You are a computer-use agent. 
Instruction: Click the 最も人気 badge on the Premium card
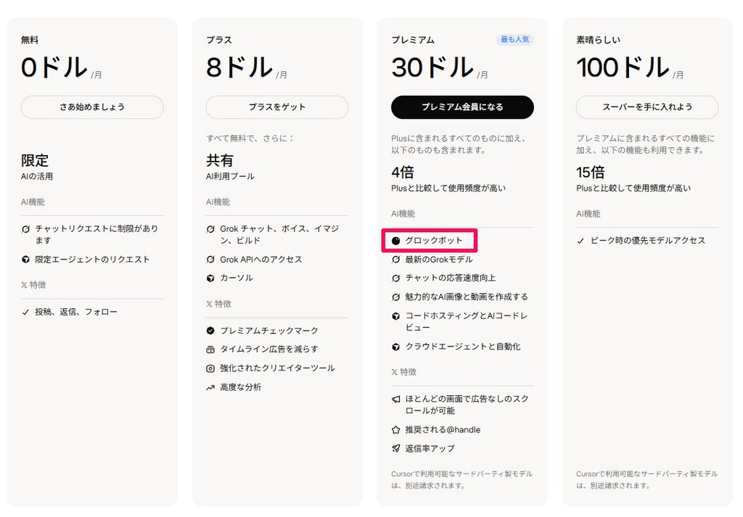pyautogui.click(x=514, y=39)
